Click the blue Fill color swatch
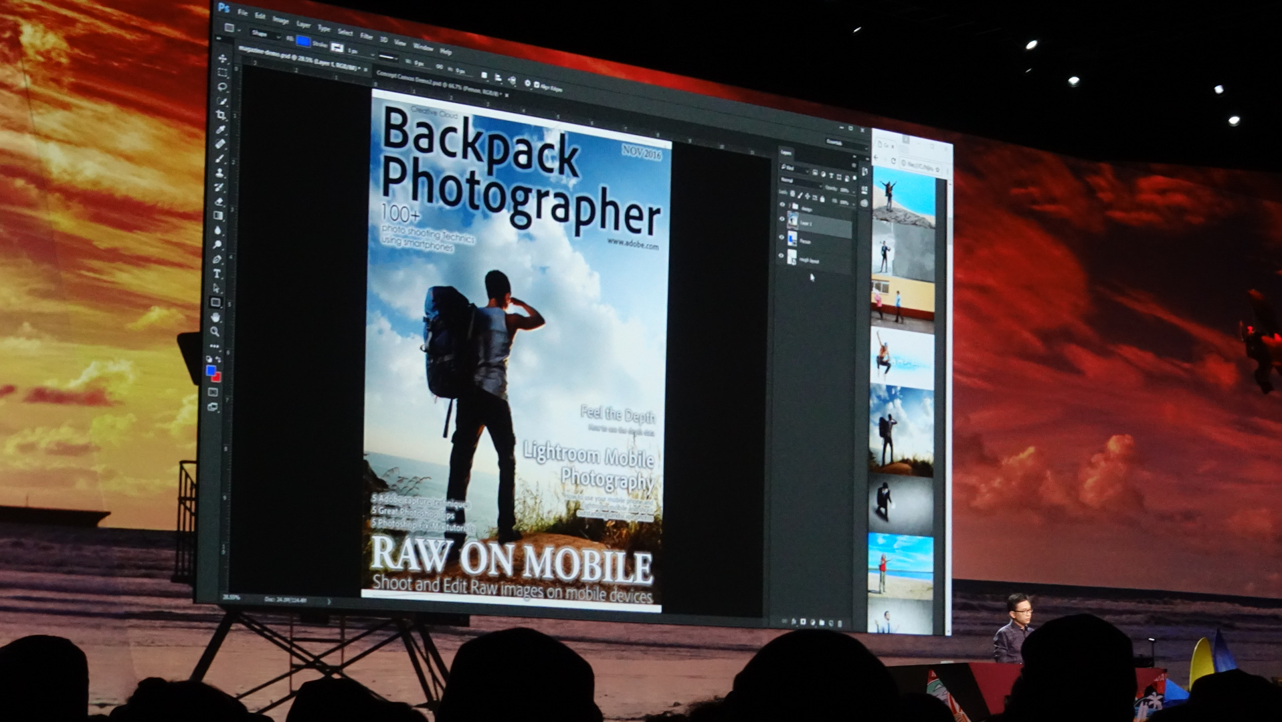The height and width of the screenshot is (722, 1282). pos(303,41)
